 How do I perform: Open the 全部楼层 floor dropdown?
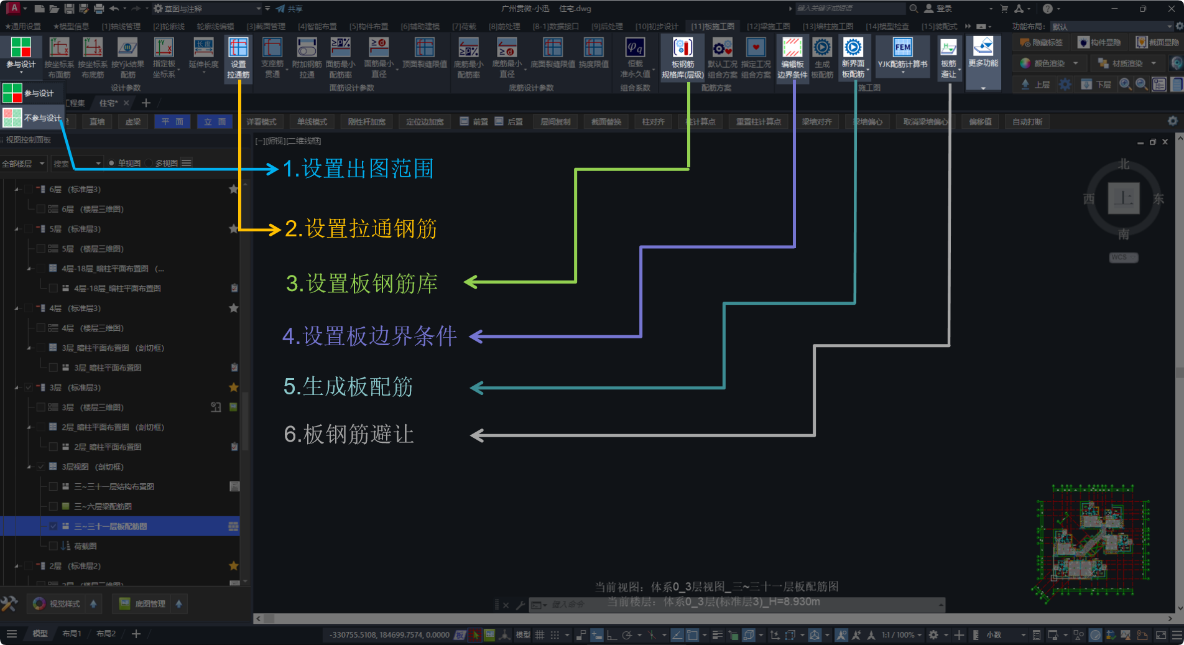24,164
